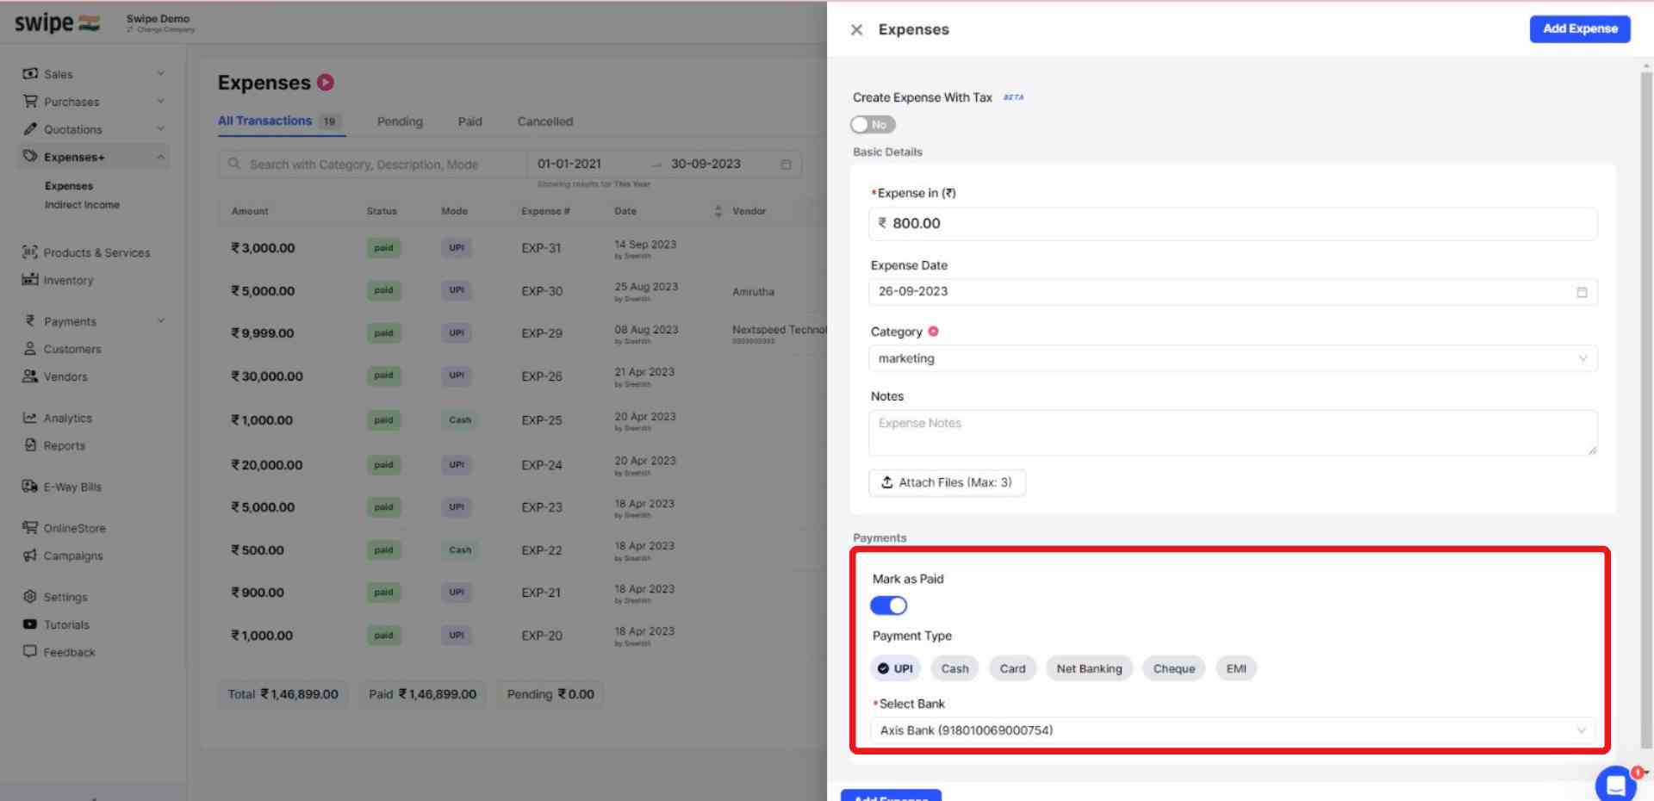Switch to Pending tab
This screenshot has height=801, width=1654.
coord(400,121)
